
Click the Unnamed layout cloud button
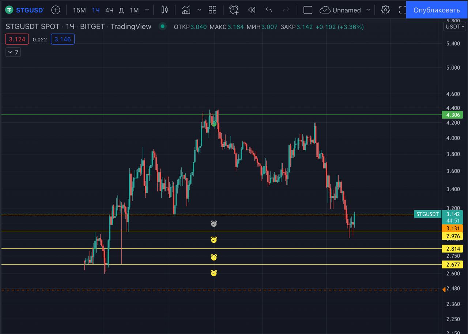[x=340, y=10]
